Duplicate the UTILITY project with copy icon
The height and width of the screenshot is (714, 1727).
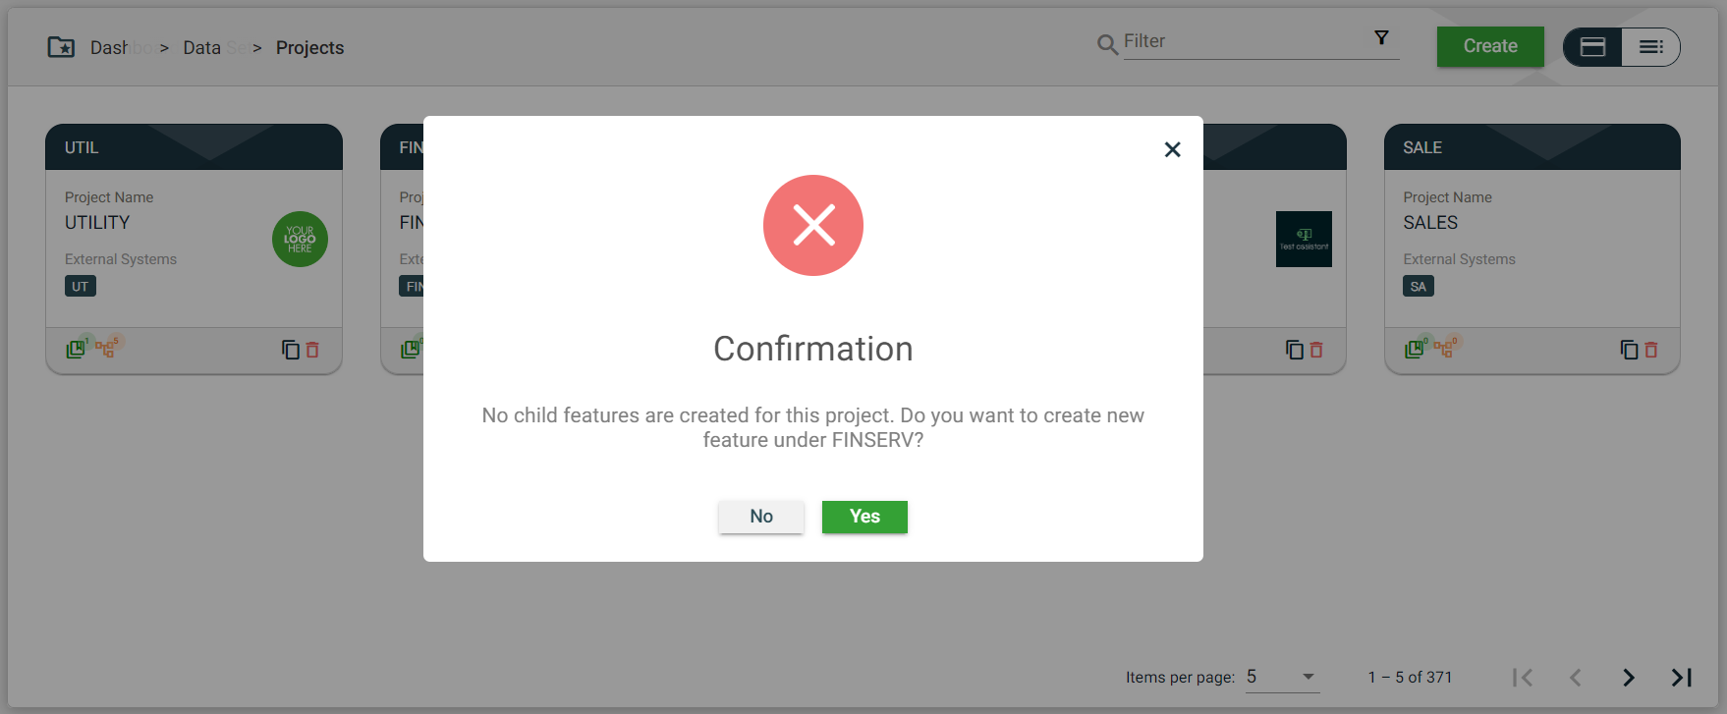pyautogui.click(x=291, y=350)
